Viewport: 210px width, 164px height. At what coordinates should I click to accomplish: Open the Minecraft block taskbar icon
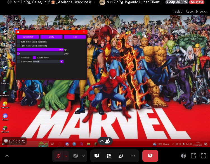point(96,144)
